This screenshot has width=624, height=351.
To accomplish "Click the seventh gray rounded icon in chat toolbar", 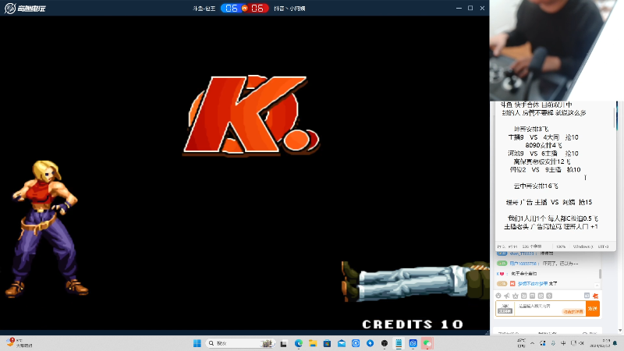I will pyautogui.click(x=549, y=296).
